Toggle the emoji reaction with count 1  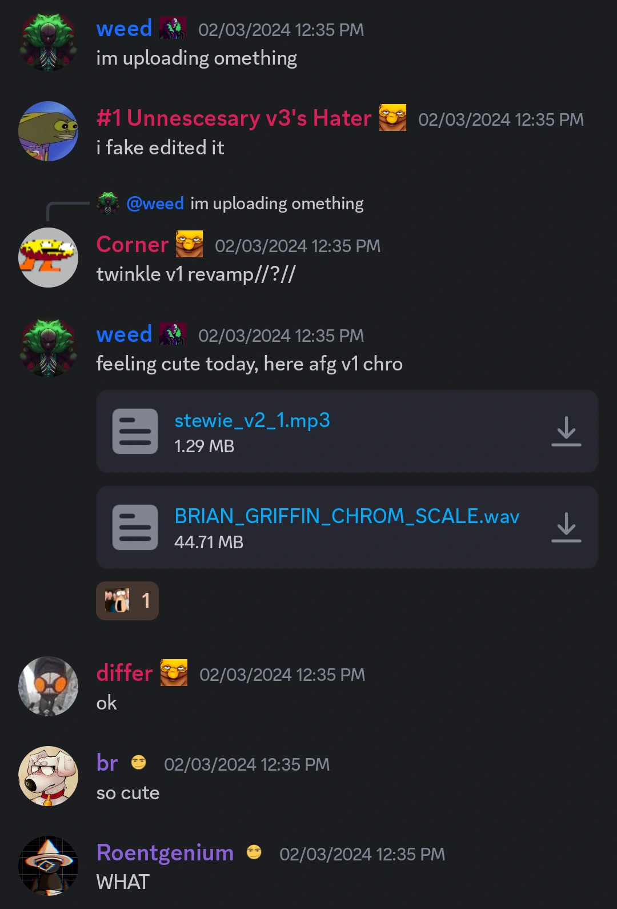point(127,601)
